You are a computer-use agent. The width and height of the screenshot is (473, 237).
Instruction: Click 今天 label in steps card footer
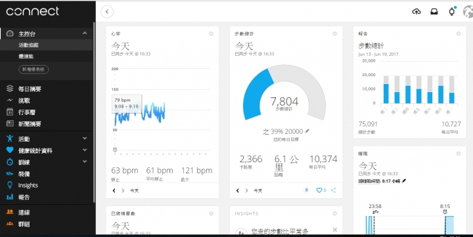258,190
